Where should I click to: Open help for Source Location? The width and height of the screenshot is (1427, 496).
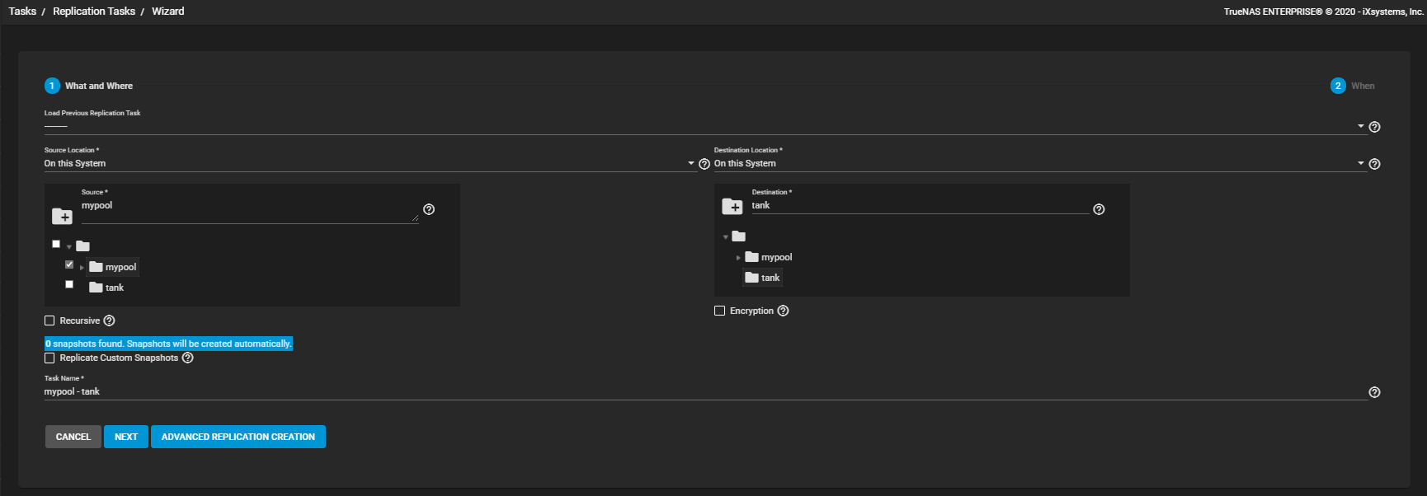[704, 164]
